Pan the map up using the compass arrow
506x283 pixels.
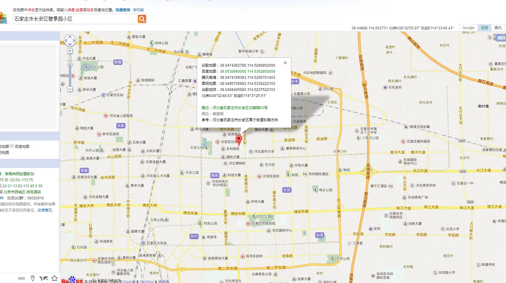point(70,37)
